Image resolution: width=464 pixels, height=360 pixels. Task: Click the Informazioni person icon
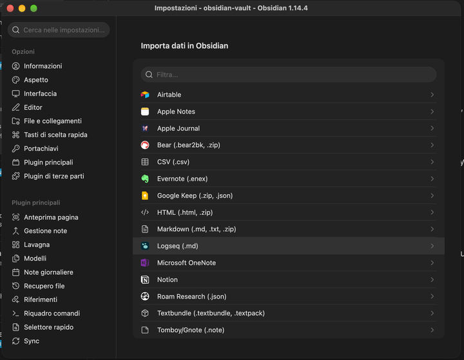pyautogui.click(x=15, y=66)
